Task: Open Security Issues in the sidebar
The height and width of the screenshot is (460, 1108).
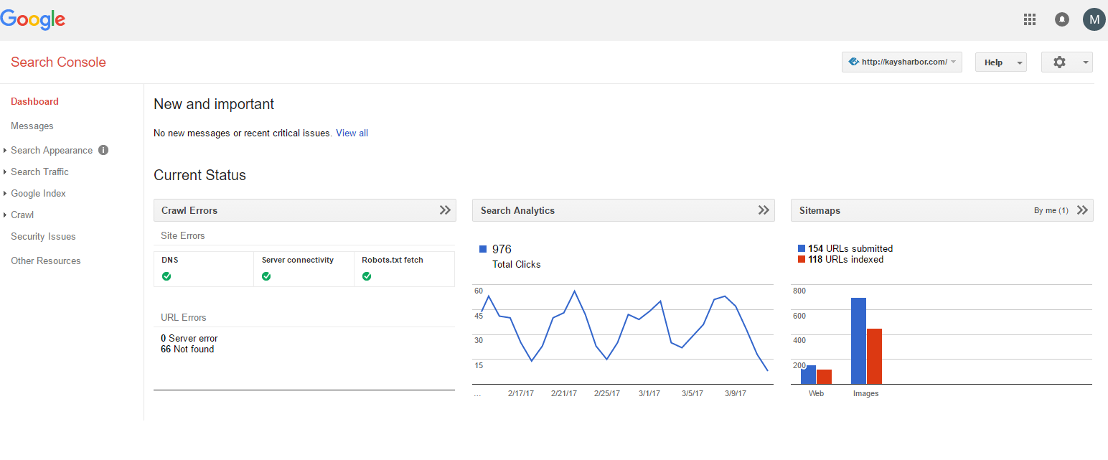Action: (43, 236)
